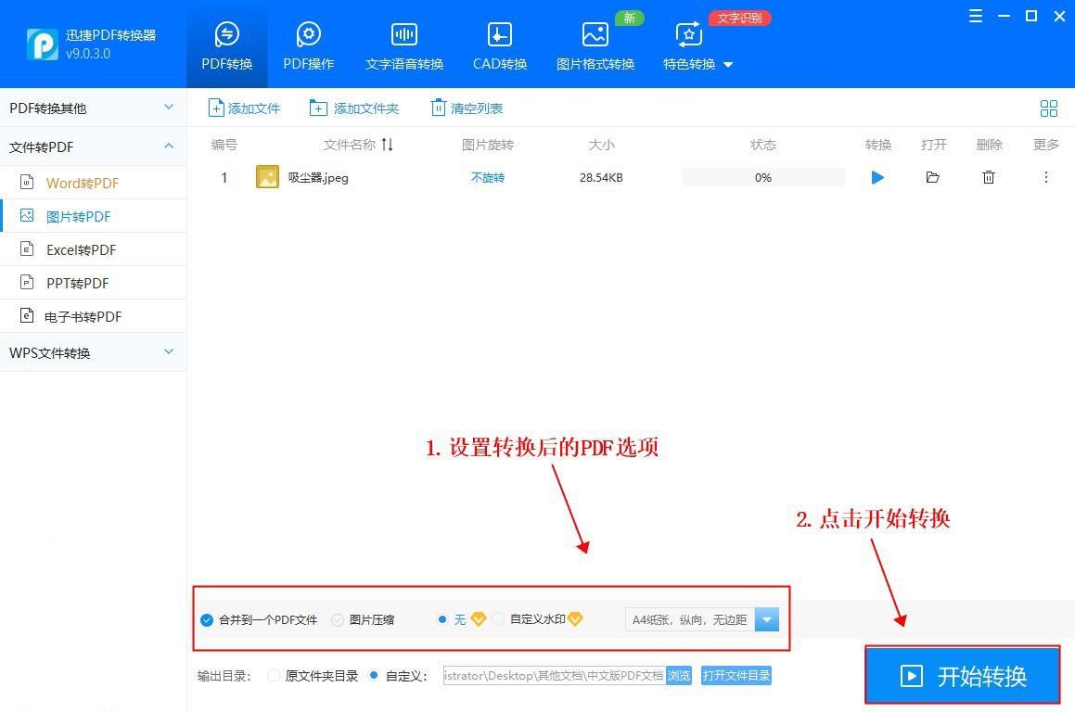Toggle 合并到一个PDF文件 checkbox

[207, 620]
